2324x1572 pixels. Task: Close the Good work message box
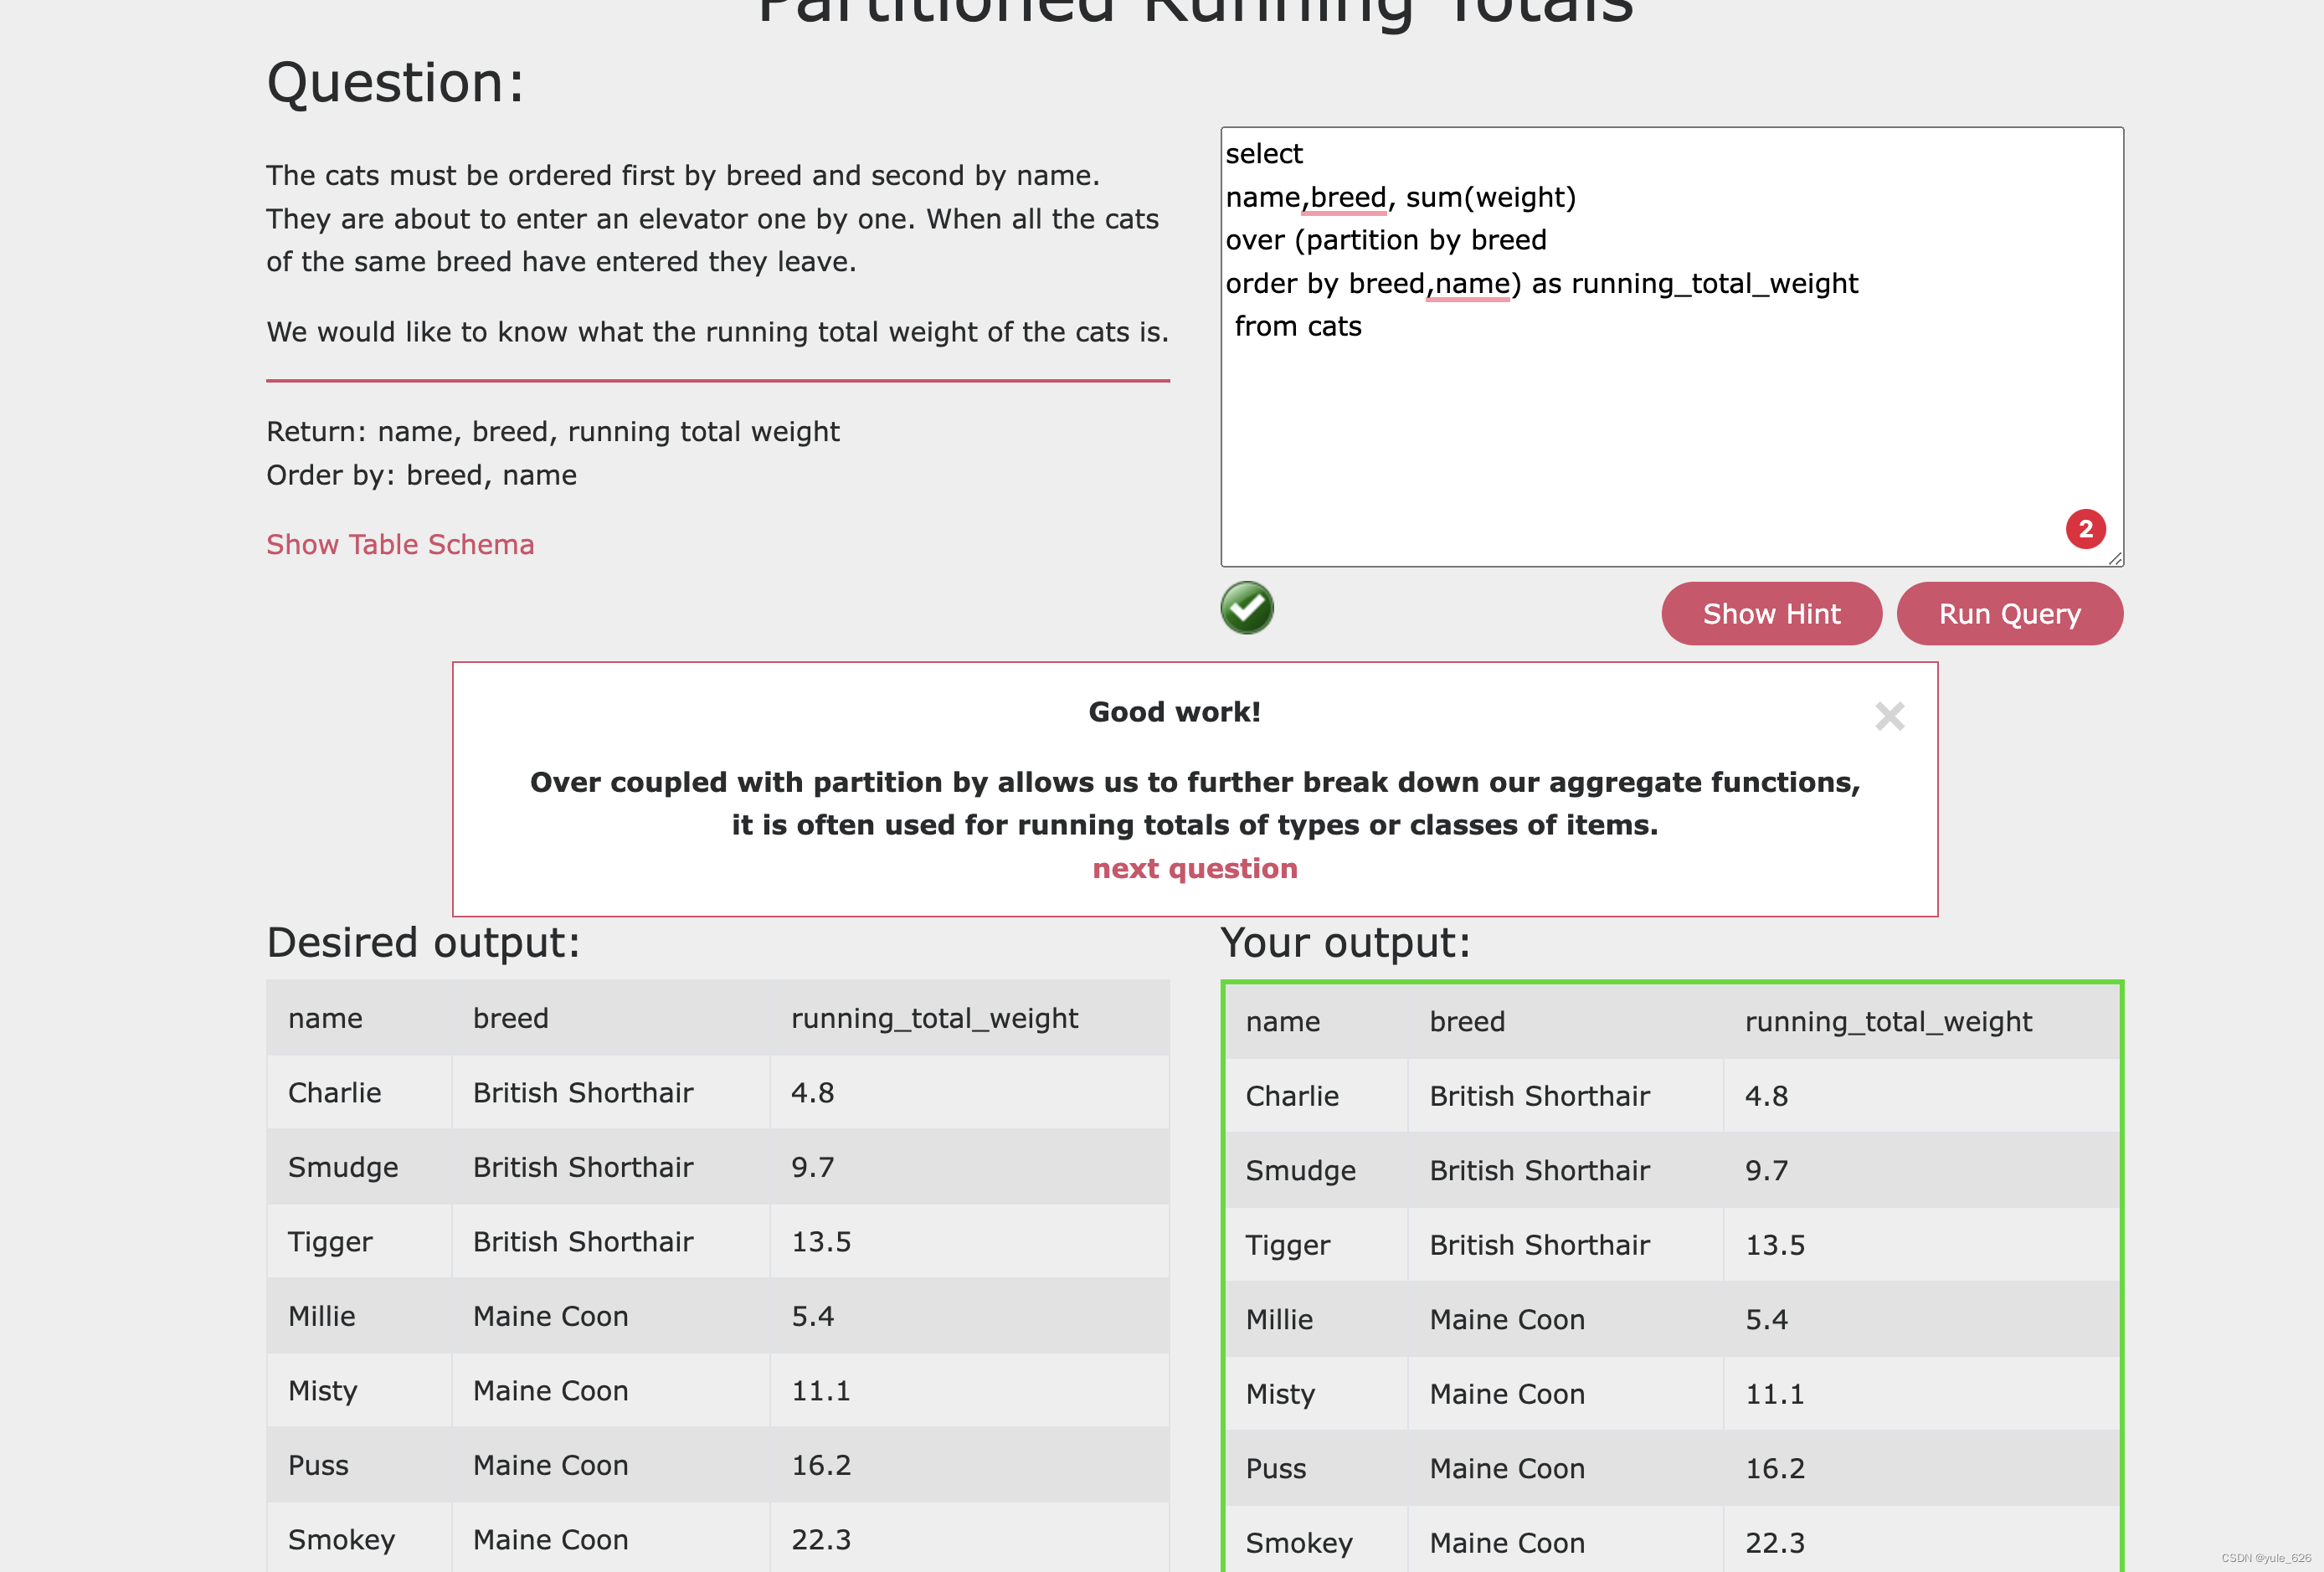click(x=1889, y=716)
